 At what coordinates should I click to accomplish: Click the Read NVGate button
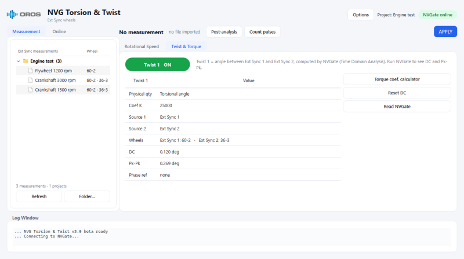click(397, 107)
